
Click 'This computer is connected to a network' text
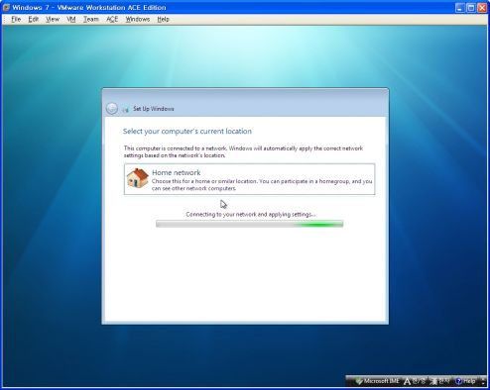click(x=176, y=148)
